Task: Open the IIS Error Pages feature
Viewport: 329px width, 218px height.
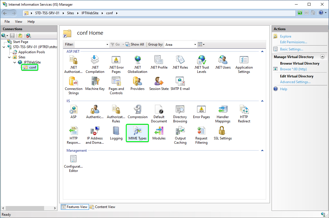Action: [201, 112]
